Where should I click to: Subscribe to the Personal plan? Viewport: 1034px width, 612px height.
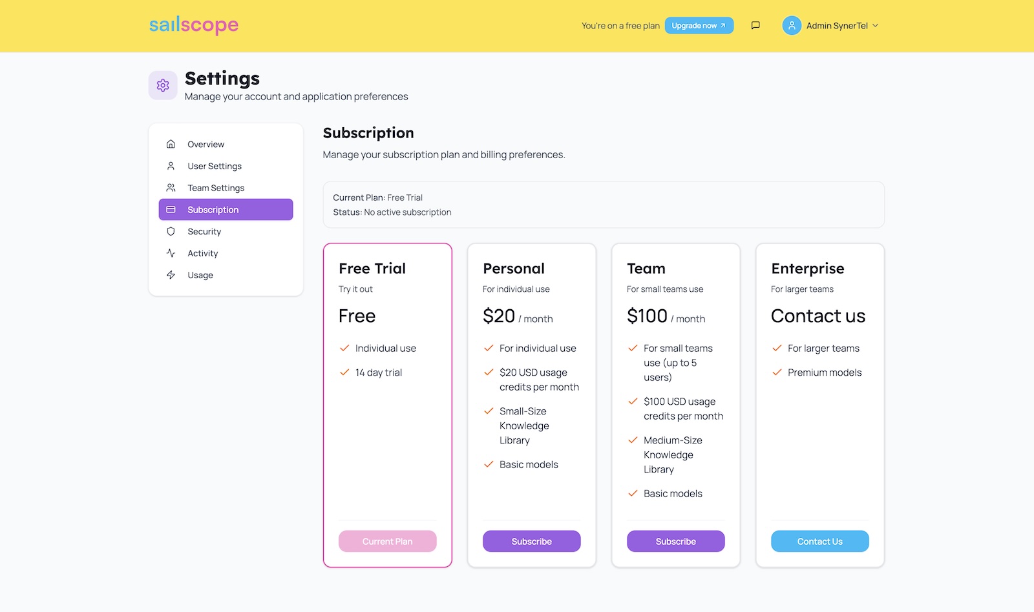pyautogui.click(x=531, y=541)
